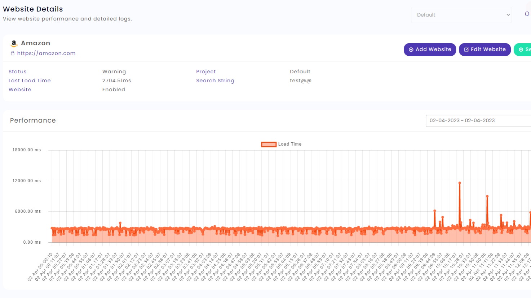Click the plus icon in Add Website

coord(411,50)
